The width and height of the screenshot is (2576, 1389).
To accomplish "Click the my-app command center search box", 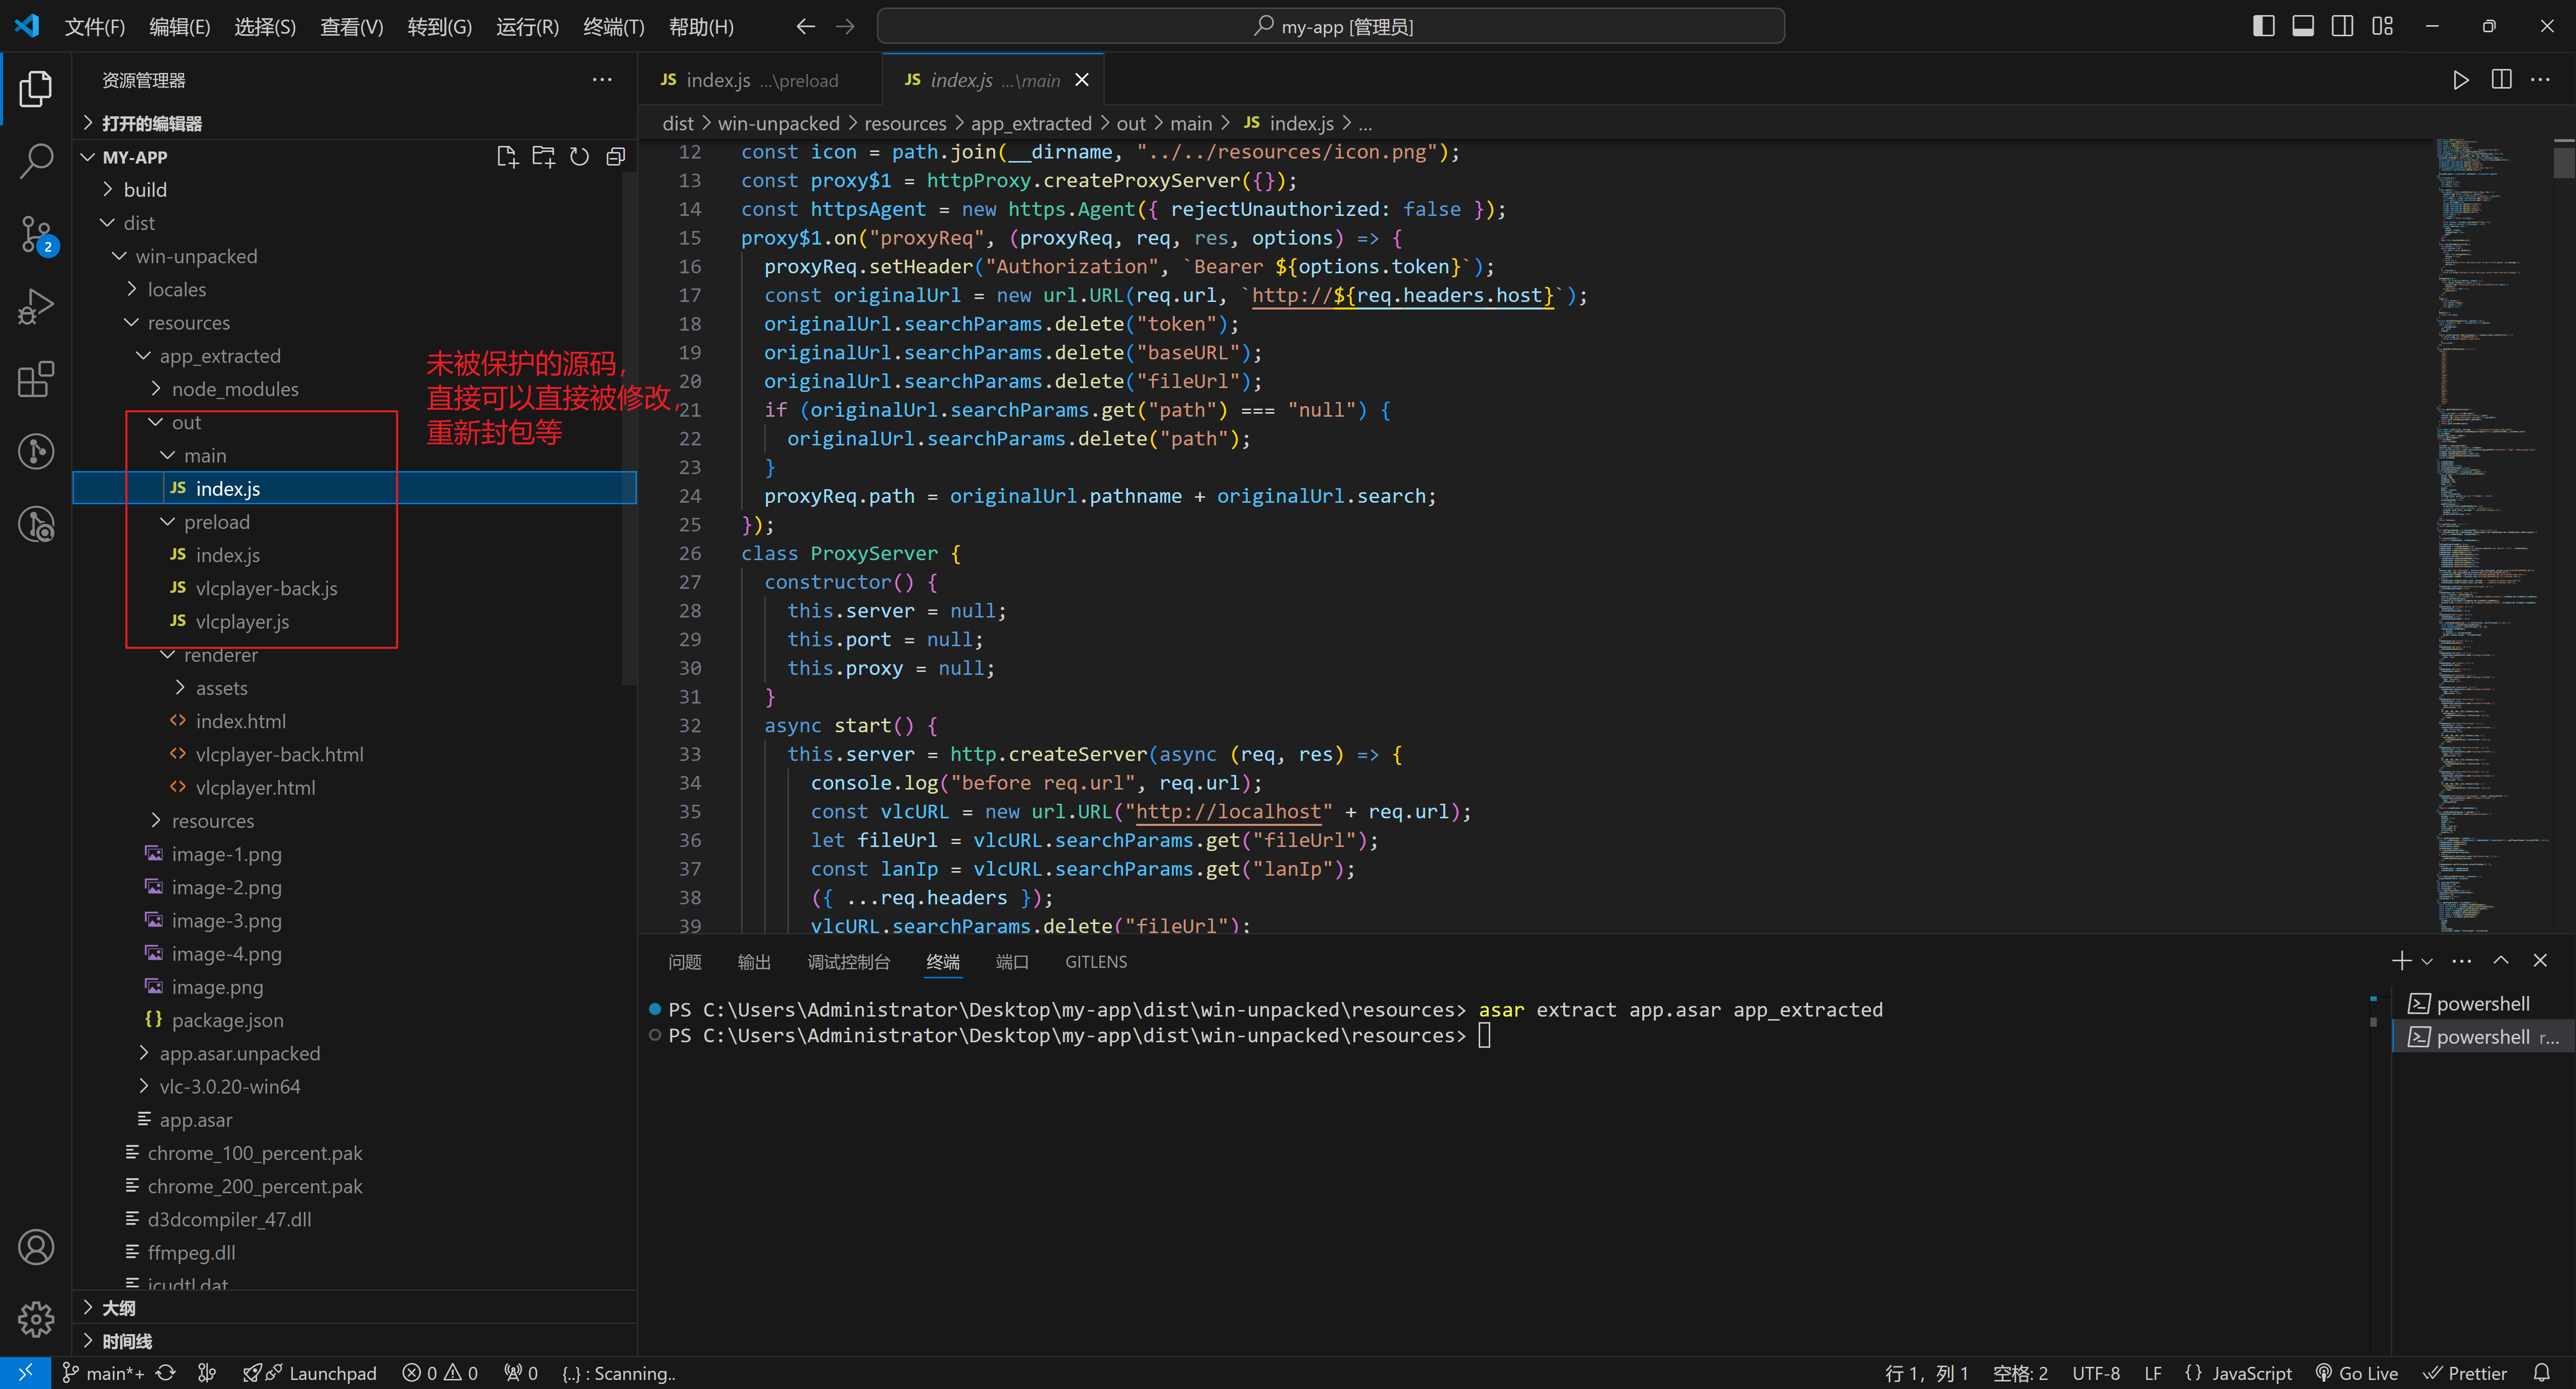I will coord(1330,26).
